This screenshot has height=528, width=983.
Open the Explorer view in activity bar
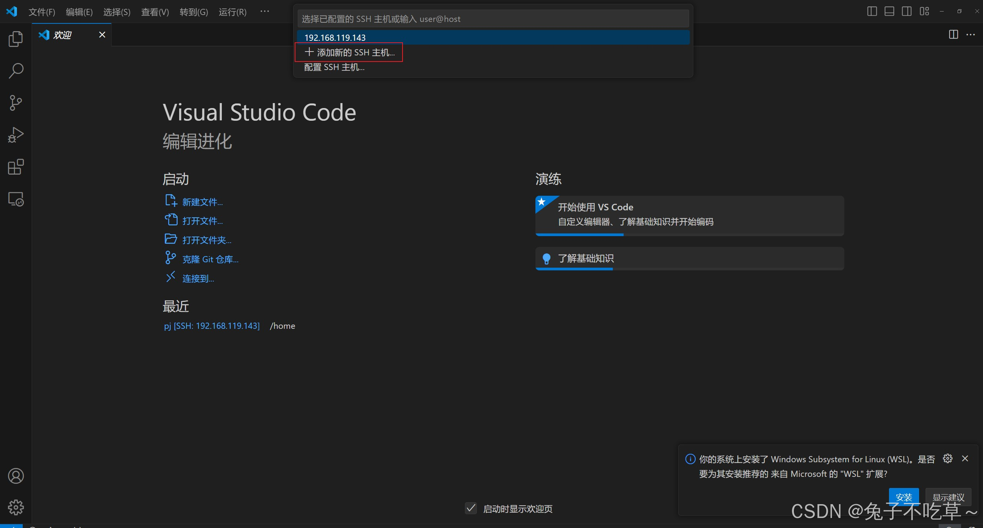click(x=16, y=39)
